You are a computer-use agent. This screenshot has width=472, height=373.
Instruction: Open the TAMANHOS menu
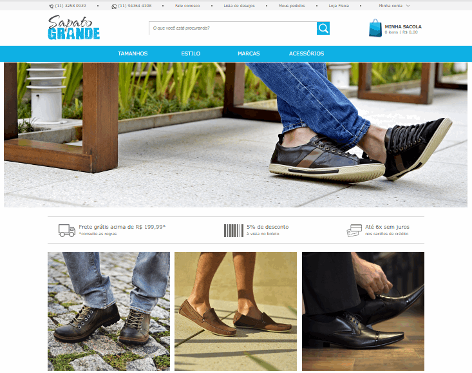pos(133,53)
